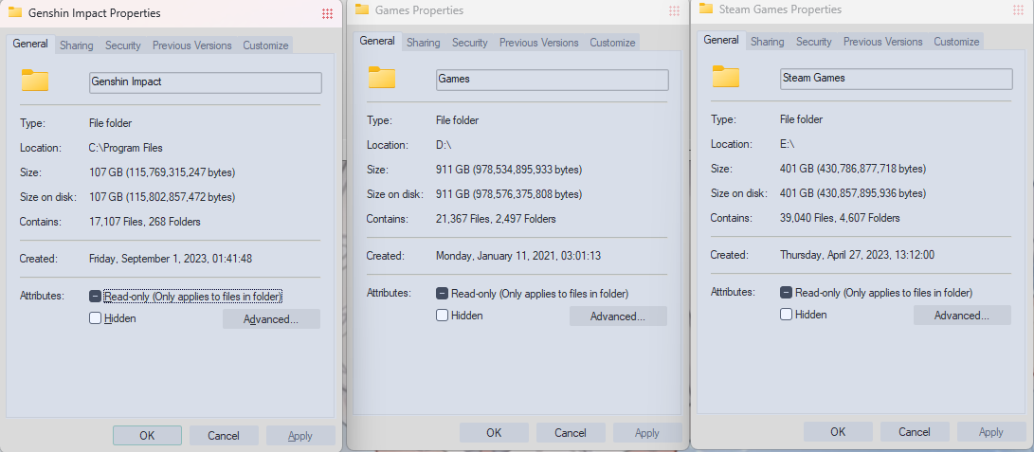Switch to Security tab in Genshin Impact Properties
Screen dimensions: 1034x452
(123, 45)
